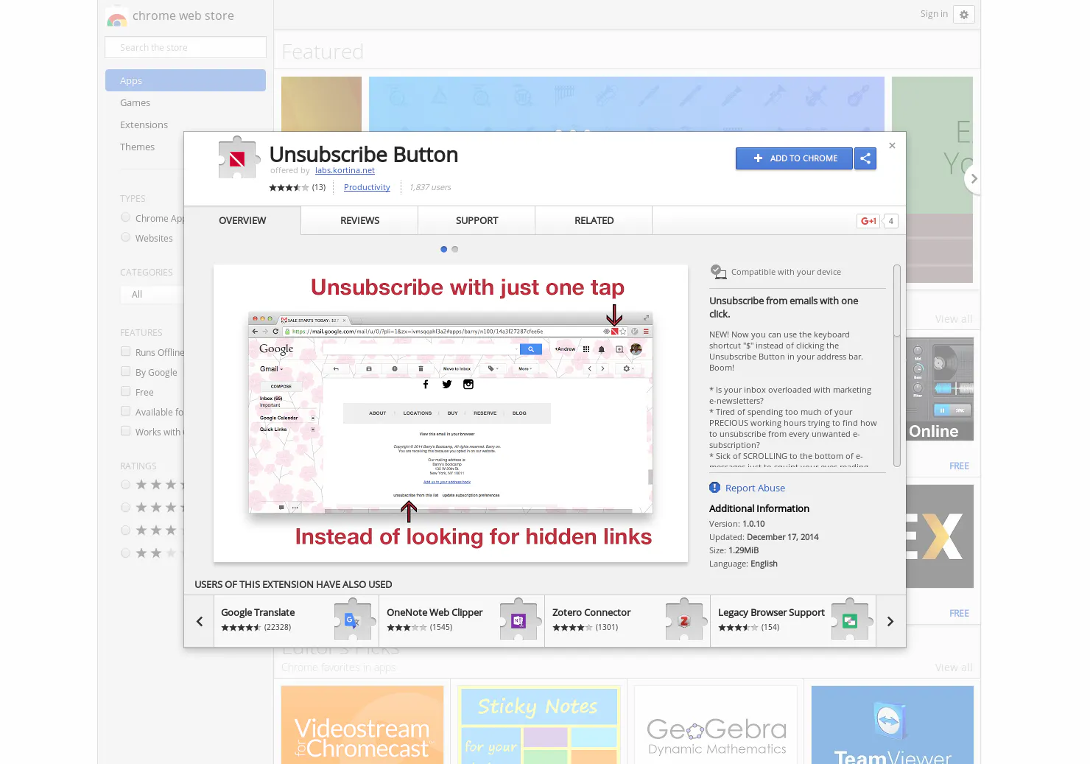1090x764 pixels.
Task: Open the GeoGebra app tile
Action: tap(716, 725)
